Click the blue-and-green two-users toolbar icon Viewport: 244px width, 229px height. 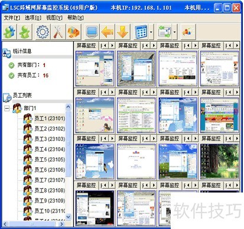pyautogui.click(x=9, y=32)
